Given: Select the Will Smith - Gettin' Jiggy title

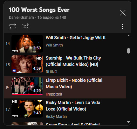Looking at the screenshot, I should coord(76,38).
